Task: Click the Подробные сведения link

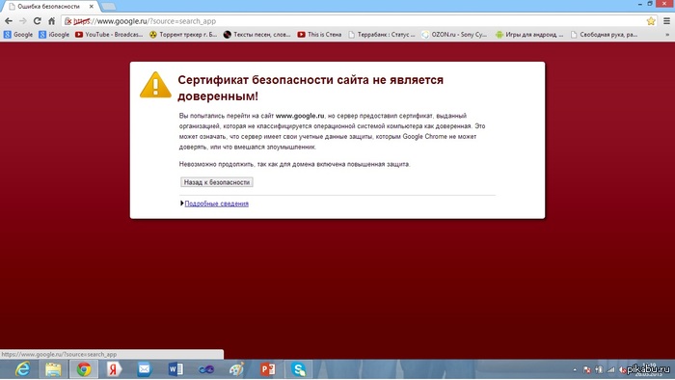Action: click(217, 204)
